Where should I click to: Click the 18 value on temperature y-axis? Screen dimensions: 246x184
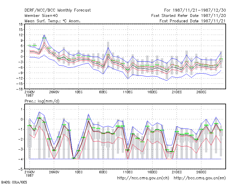coord(21,24)
